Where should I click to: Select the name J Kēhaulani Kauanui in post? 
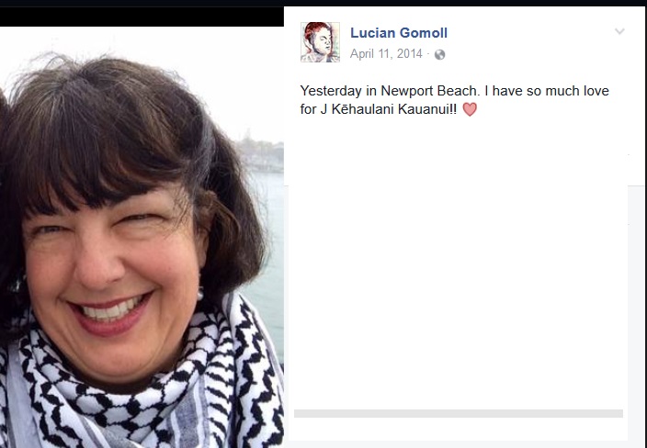click(x=389, y=109)
